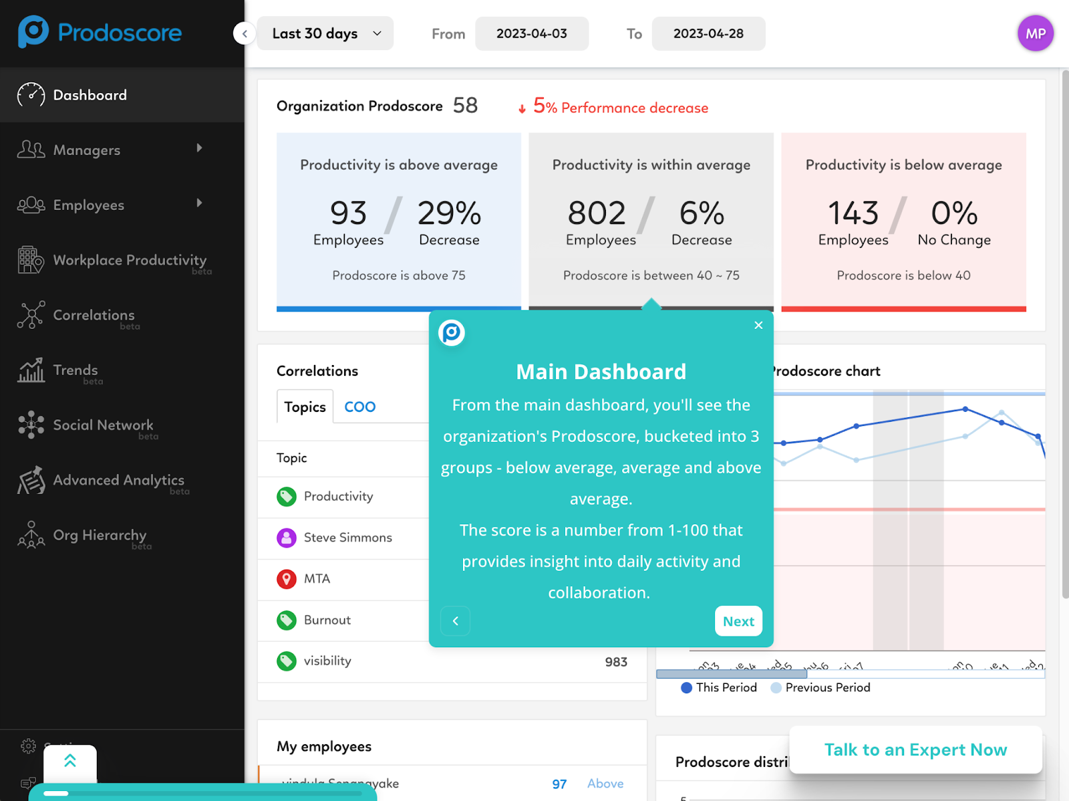Viewport: 1069px width, 801px height.
Task: Click the page vertical scrollbar
Action: 1064,334
